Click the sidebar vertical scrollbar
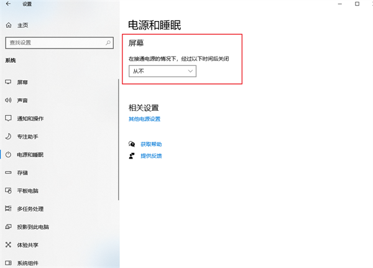This screenshot has width=373, height=268. click(x=119, y=139)
